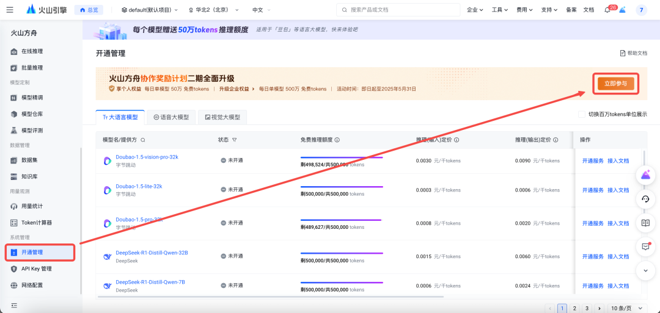This screenshot has width=660, height=313.
Task: Click the floating documentation book icon
Action: (645, 223)
